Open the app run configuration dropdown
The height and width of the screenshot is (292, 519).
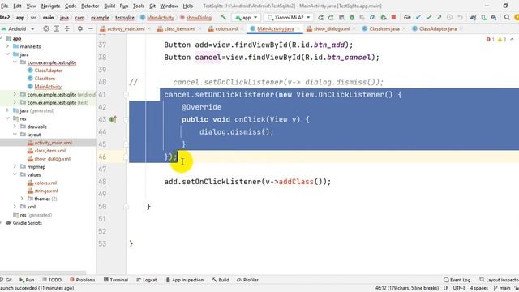pos(247,17)
